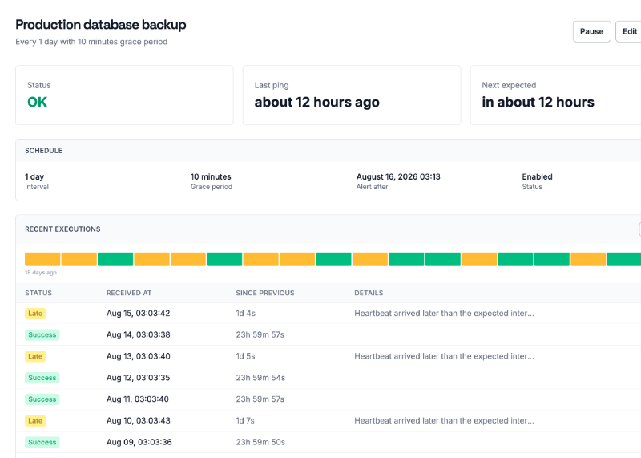Click the Pause button
This screenshot has width=641, height=458.
tap(591, 31)
